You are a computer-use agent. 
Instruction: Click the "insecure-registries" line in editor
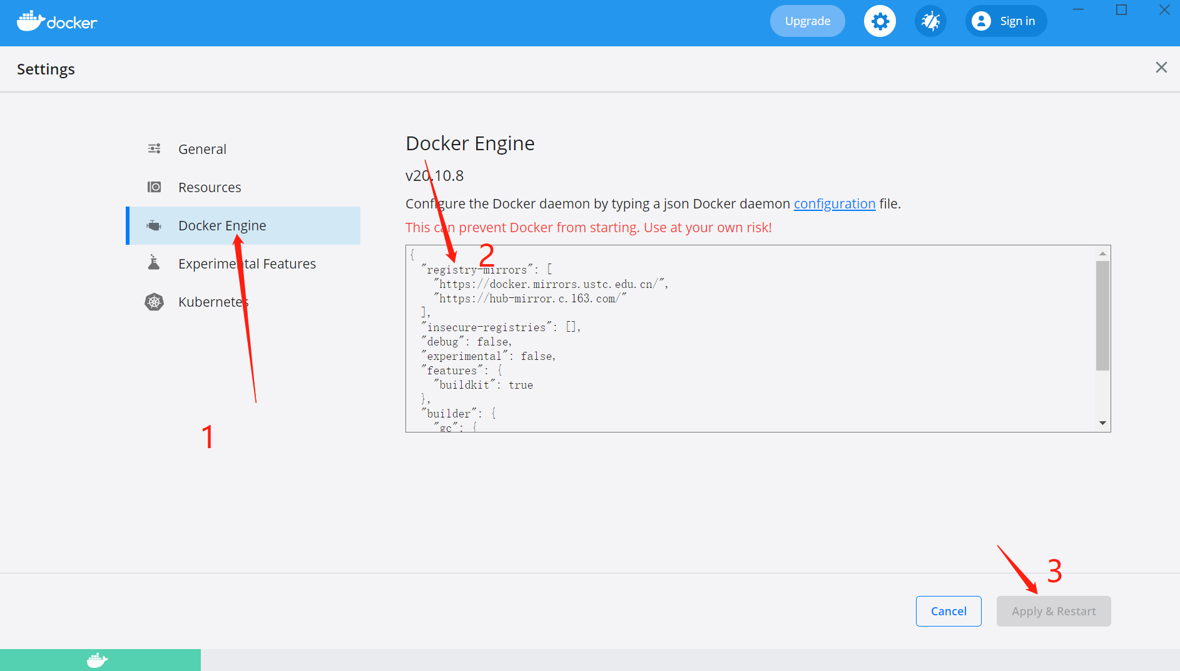tap(501, 327)
